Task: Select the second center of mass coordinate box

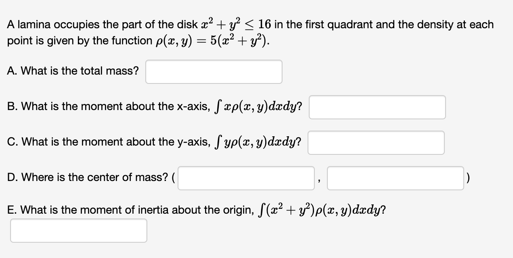Action: [x=396, y=178]
